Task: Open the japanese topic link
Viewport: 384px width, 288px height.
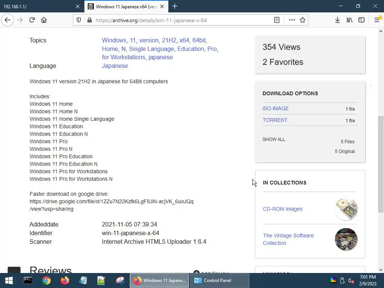Action: tap(160, 57)
